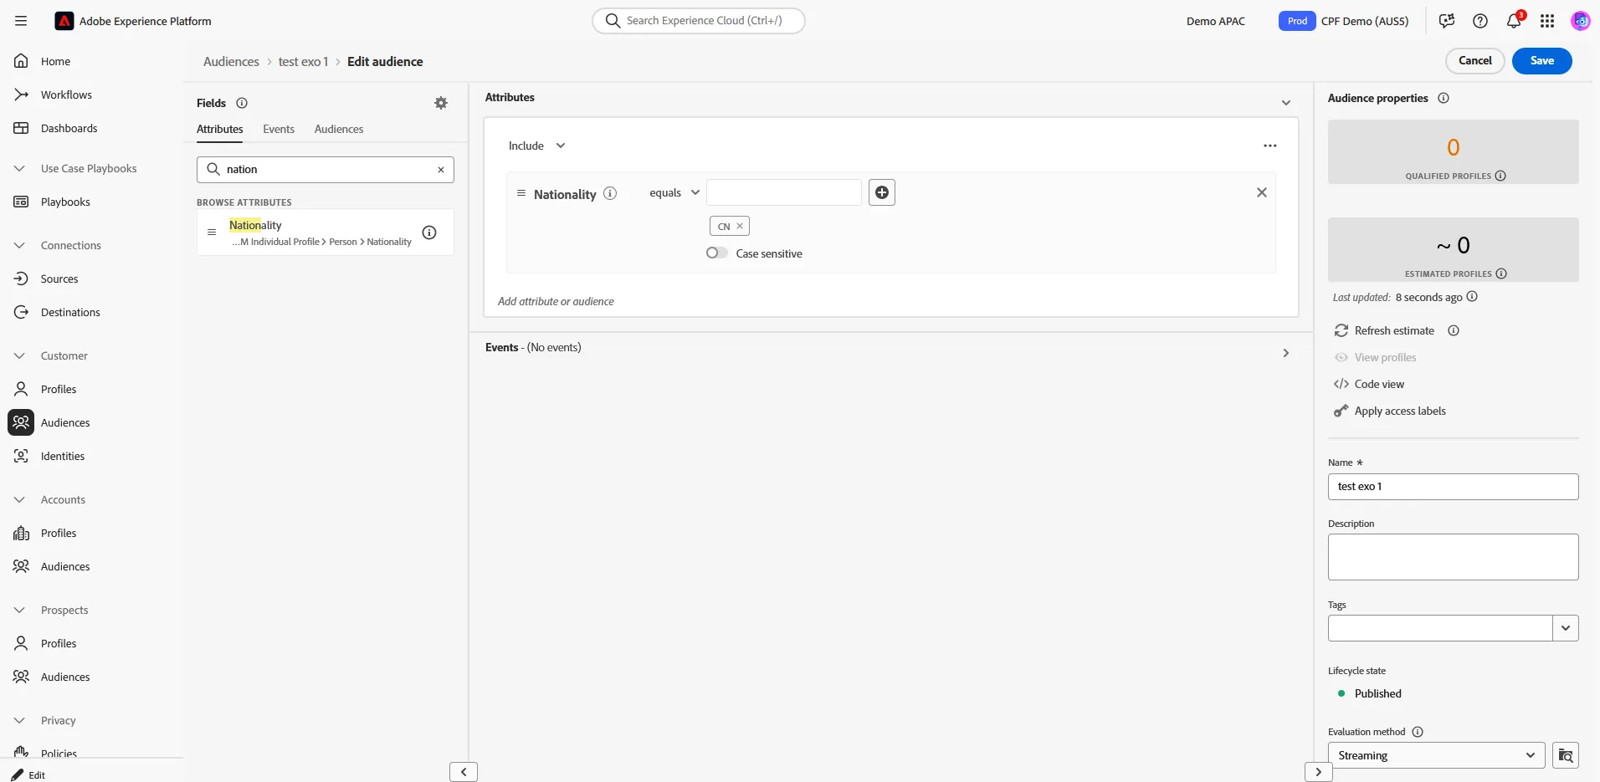1600x782 pixels.
Task: Remove the CN value tag
Action: pyautogui.click(x=740, y=226)
